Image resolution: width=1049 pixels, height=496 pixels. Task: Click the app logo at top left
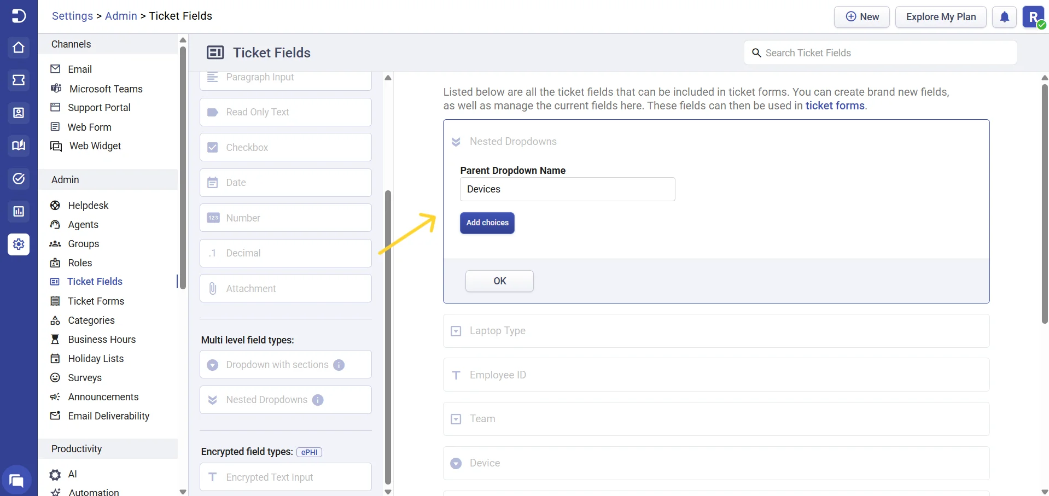click(x=19, y=16)
